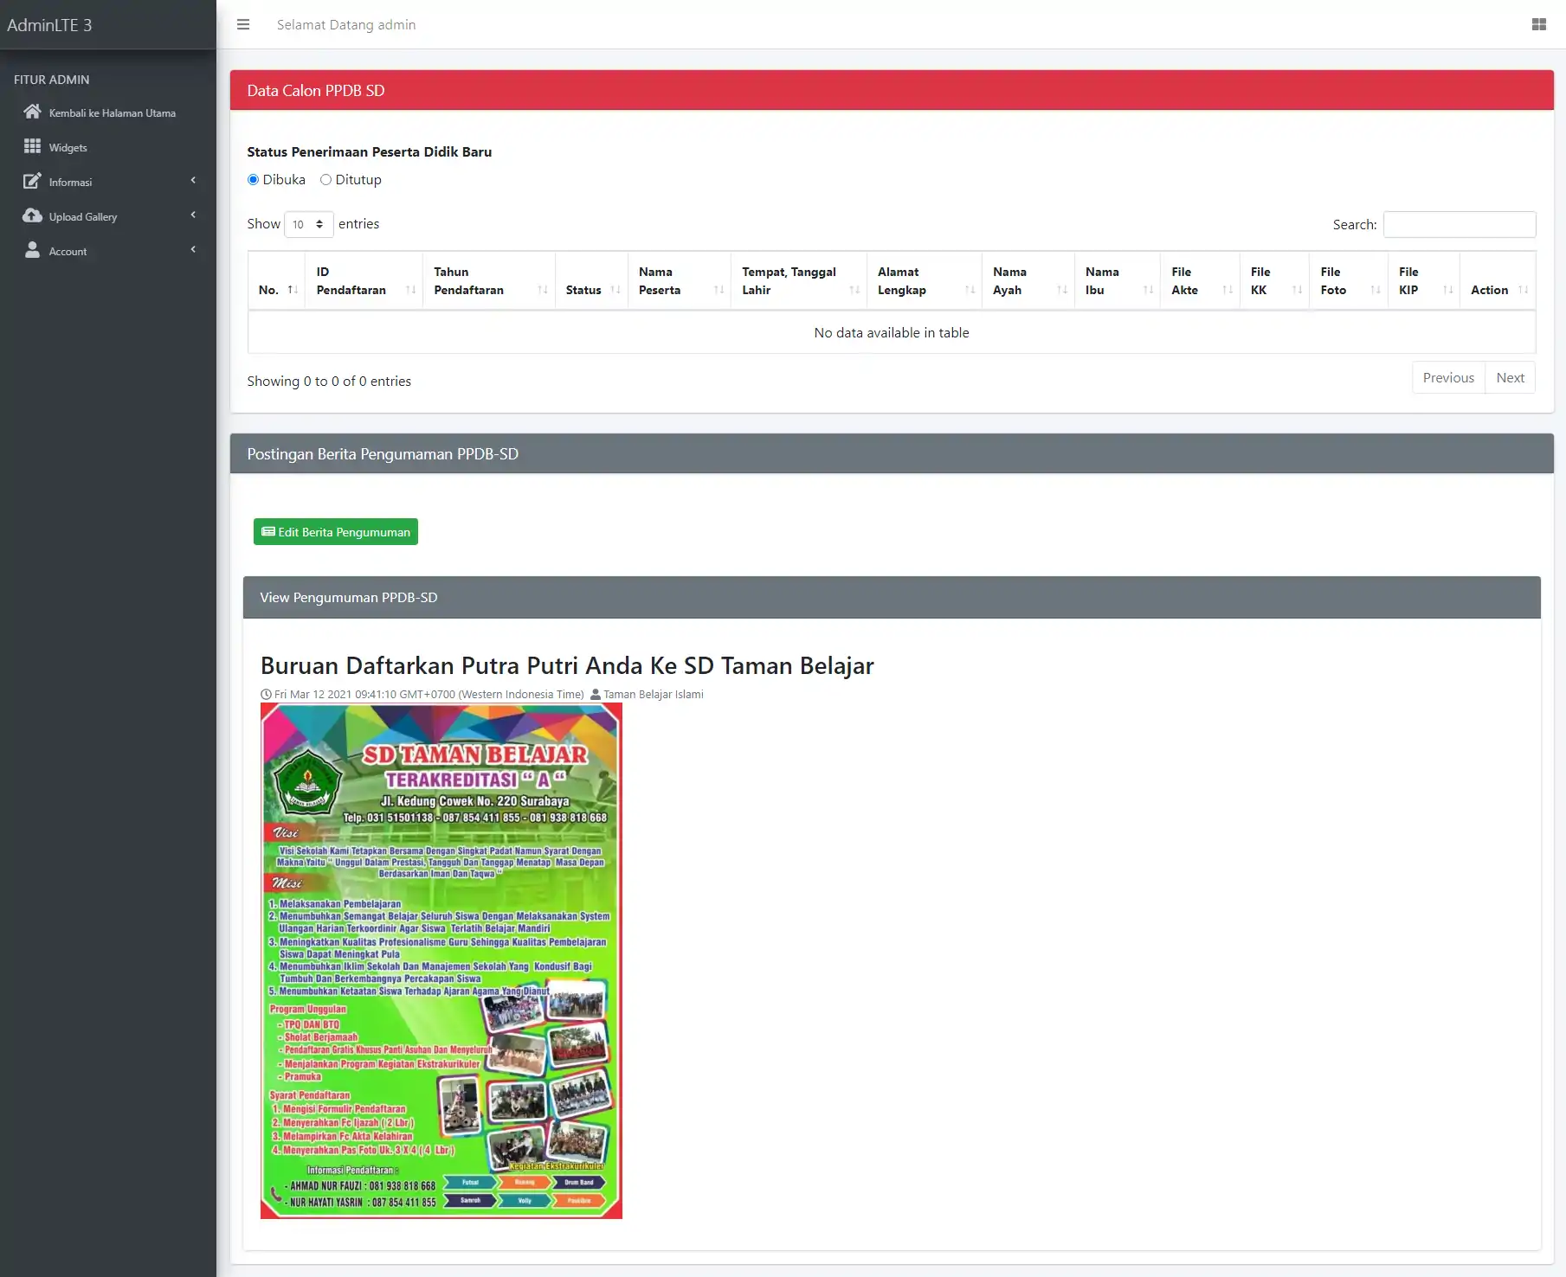Sort by File Foto column arrows

(1376, 290)
